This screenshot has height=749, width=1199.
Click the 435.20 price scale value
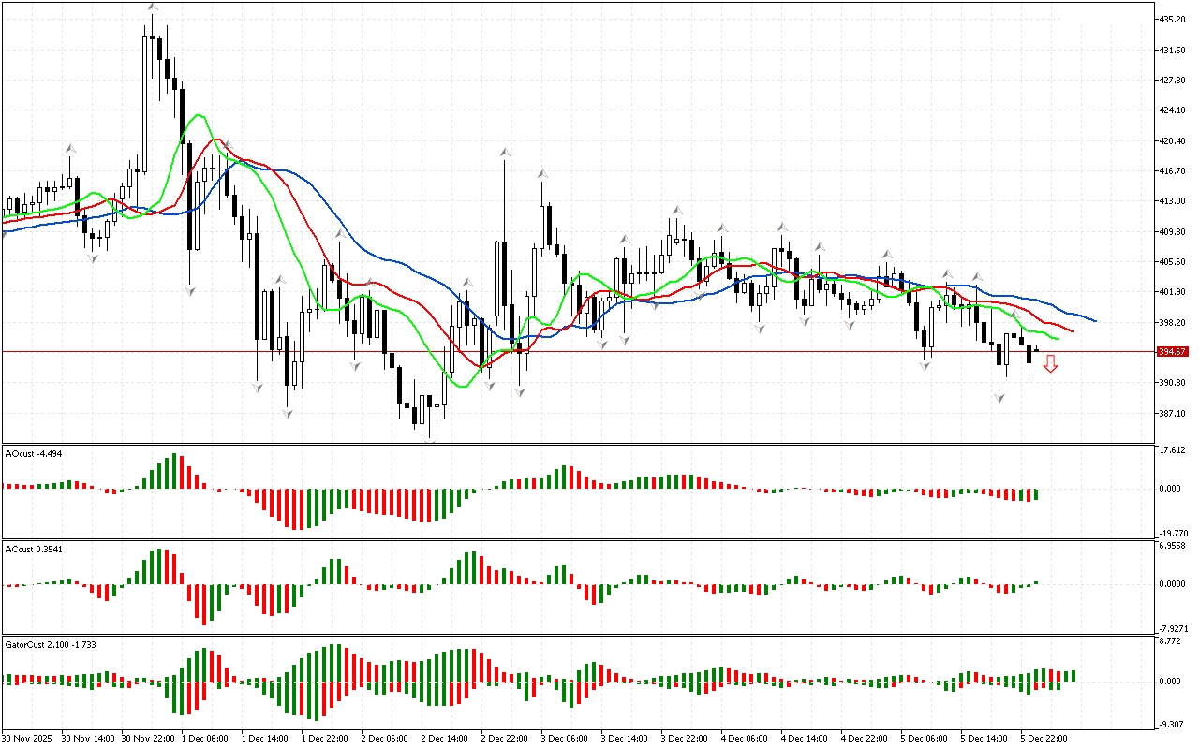click(1173, 19)
